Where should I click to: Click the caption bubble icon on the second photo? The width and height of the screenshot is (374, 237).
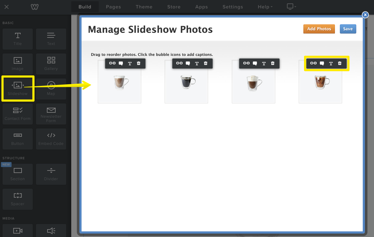pyautogui.click(x=188, y=63)
